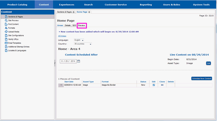Image resolution: width=217 pixels, height=121 pixels.
Task: Select the Home Page document tab
Action: click(x=82, y=12)
